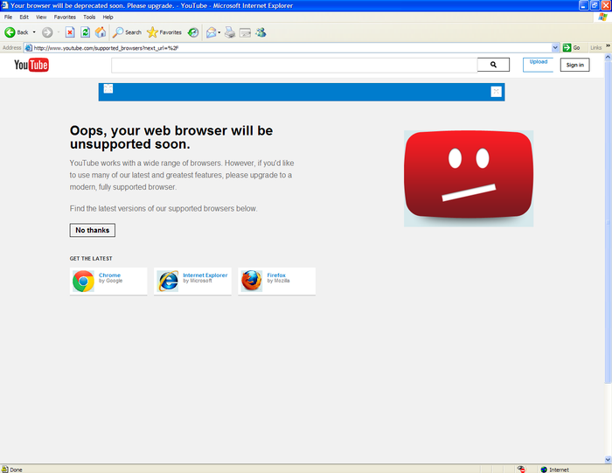Click the Print toolbar icon
This screenshot has width=612, height=473.
[x=229, y=32]
